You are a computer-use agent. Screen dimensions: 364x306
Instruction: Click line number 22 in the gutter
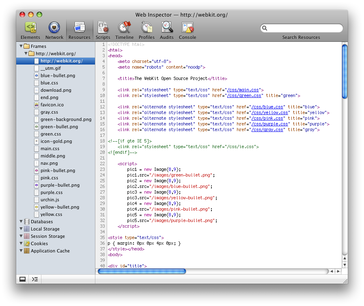click(102, 164)
